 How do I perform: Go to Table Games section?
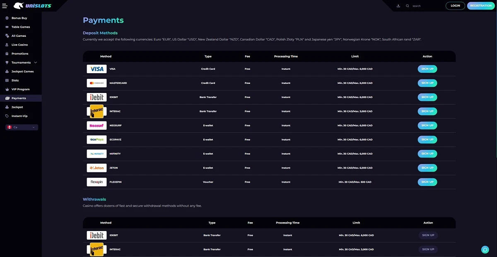coord(21,27)
